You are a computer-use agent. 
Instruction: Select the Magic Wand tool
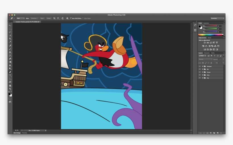pyautogui.click(x=10, y=35)
